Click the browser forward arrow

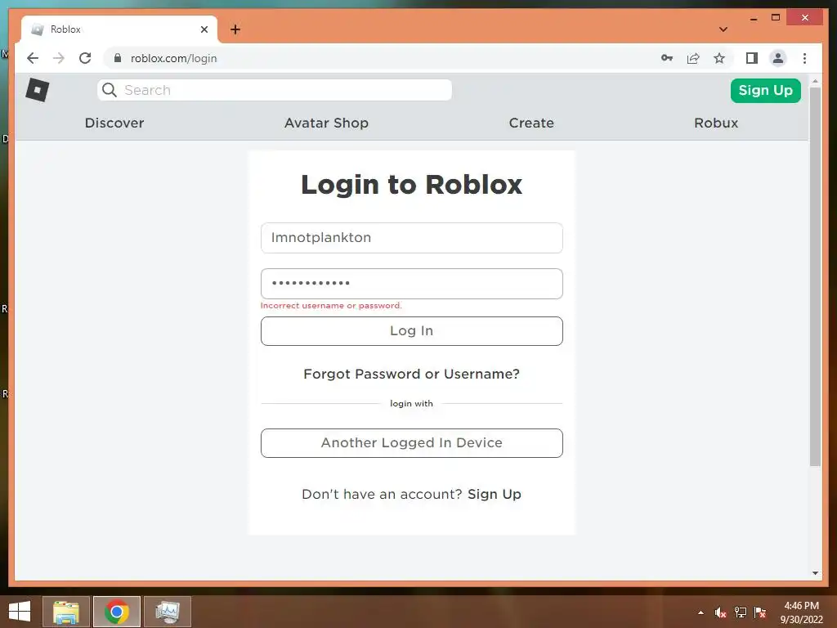coord(59,58)
